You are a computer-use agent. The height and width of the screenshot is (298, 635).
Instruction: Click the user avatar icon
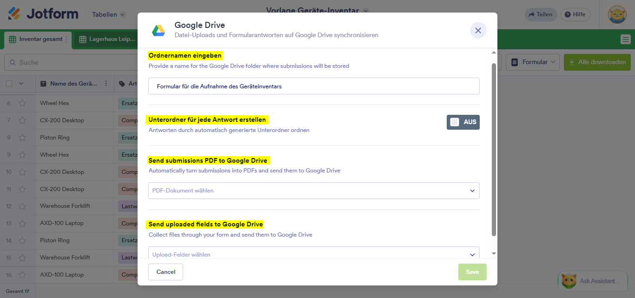(x=617, y=14)
